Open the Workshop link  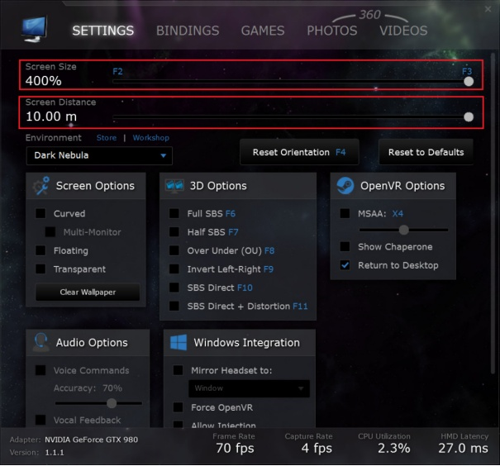(150, 138)
